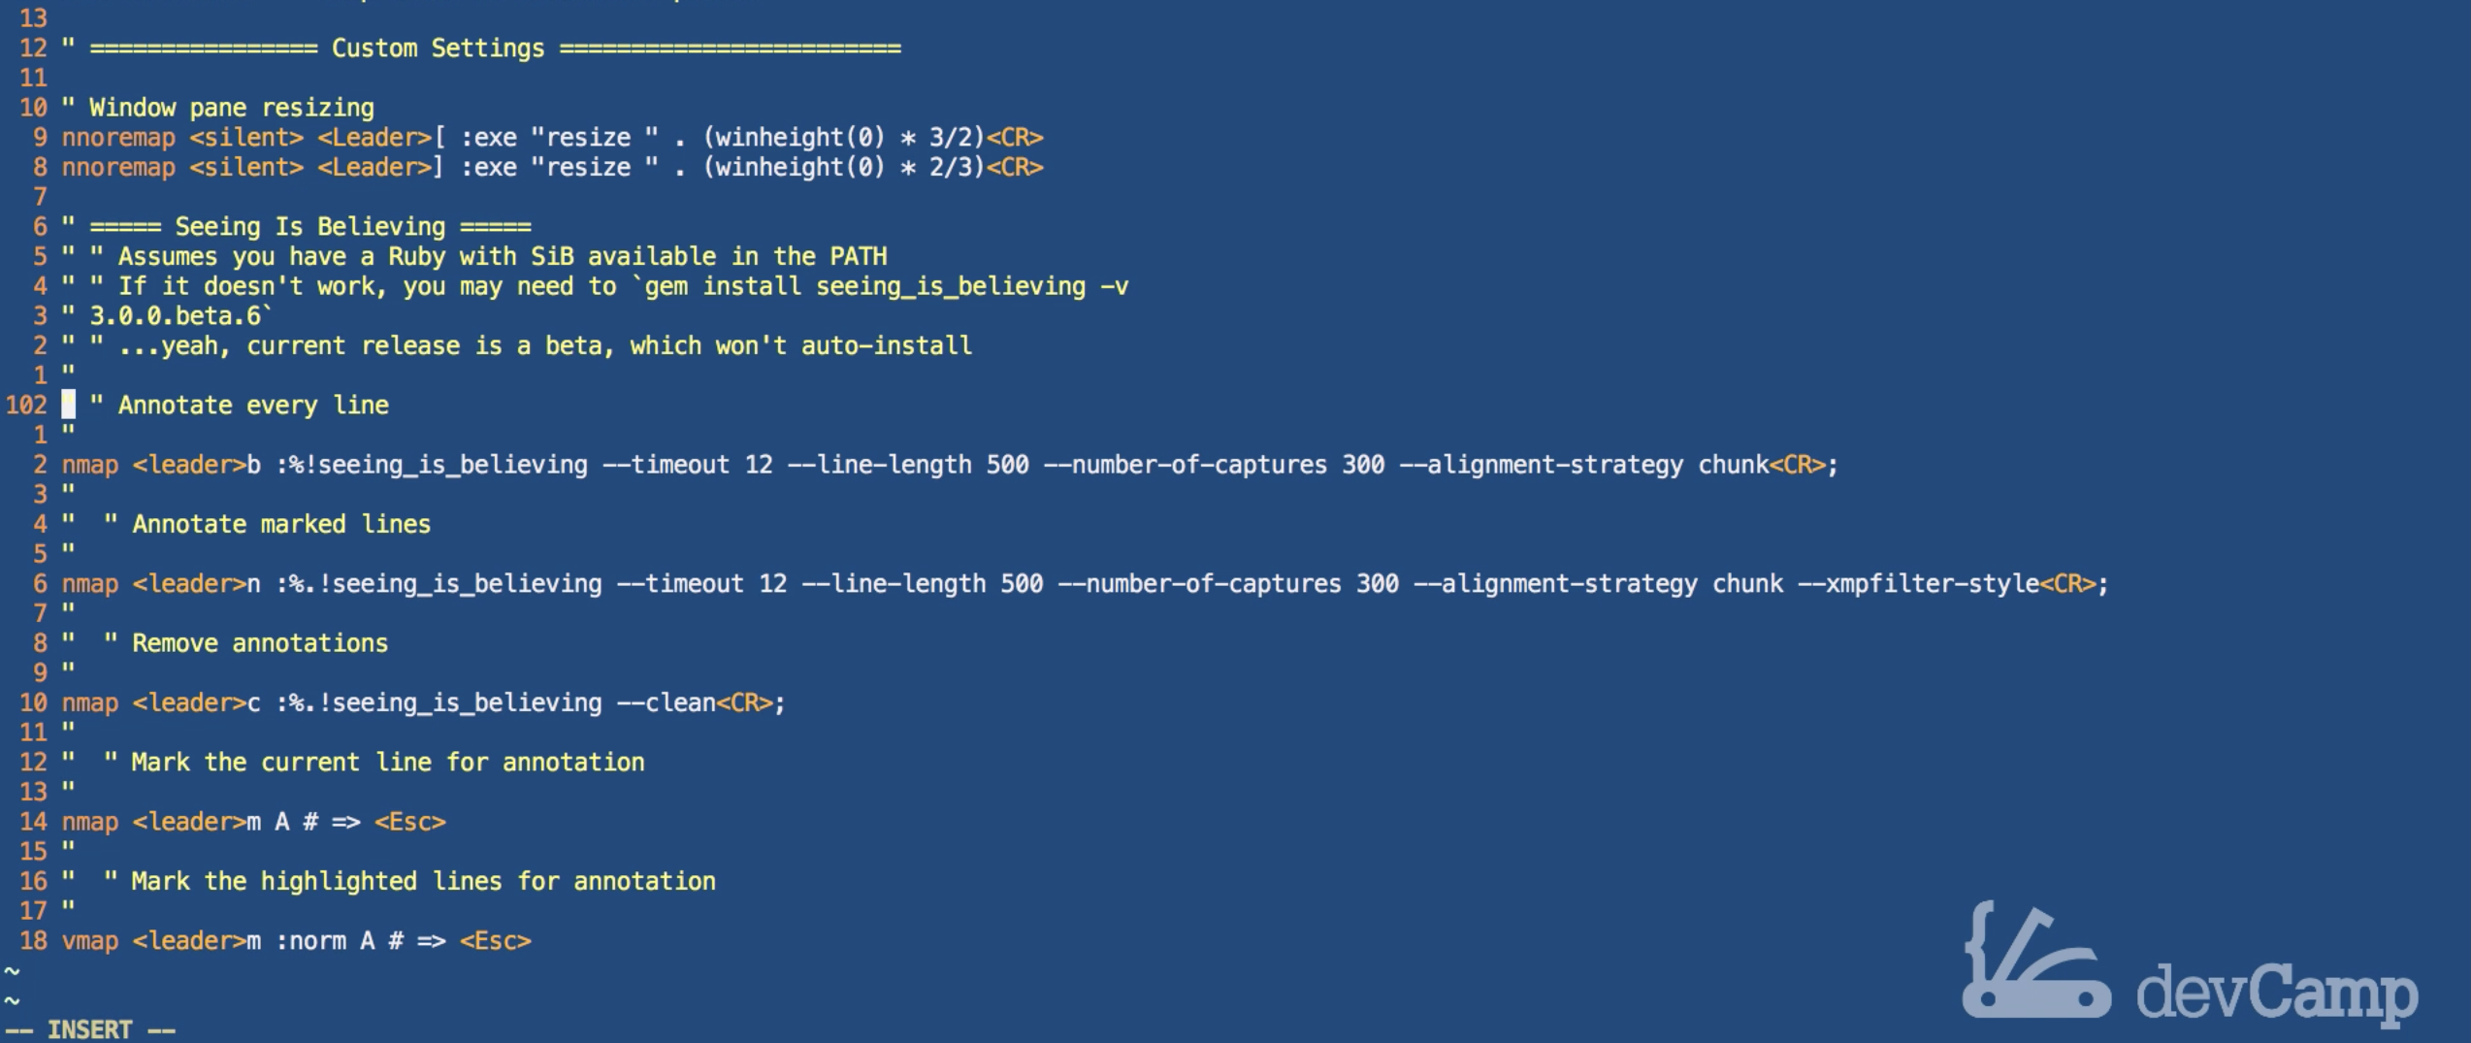
Task: Select the Seeing Is Believing heading
Action: click(309, 227)
